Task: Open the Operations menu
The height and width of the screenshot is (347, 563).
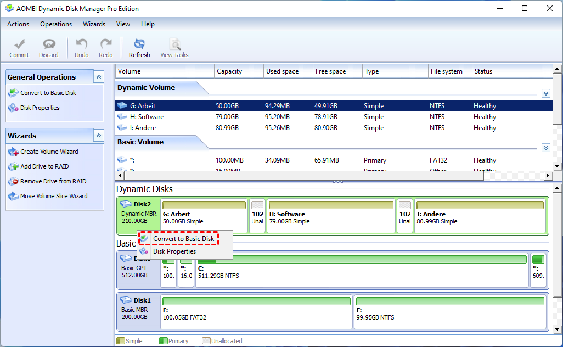Action: coord(56,24)
